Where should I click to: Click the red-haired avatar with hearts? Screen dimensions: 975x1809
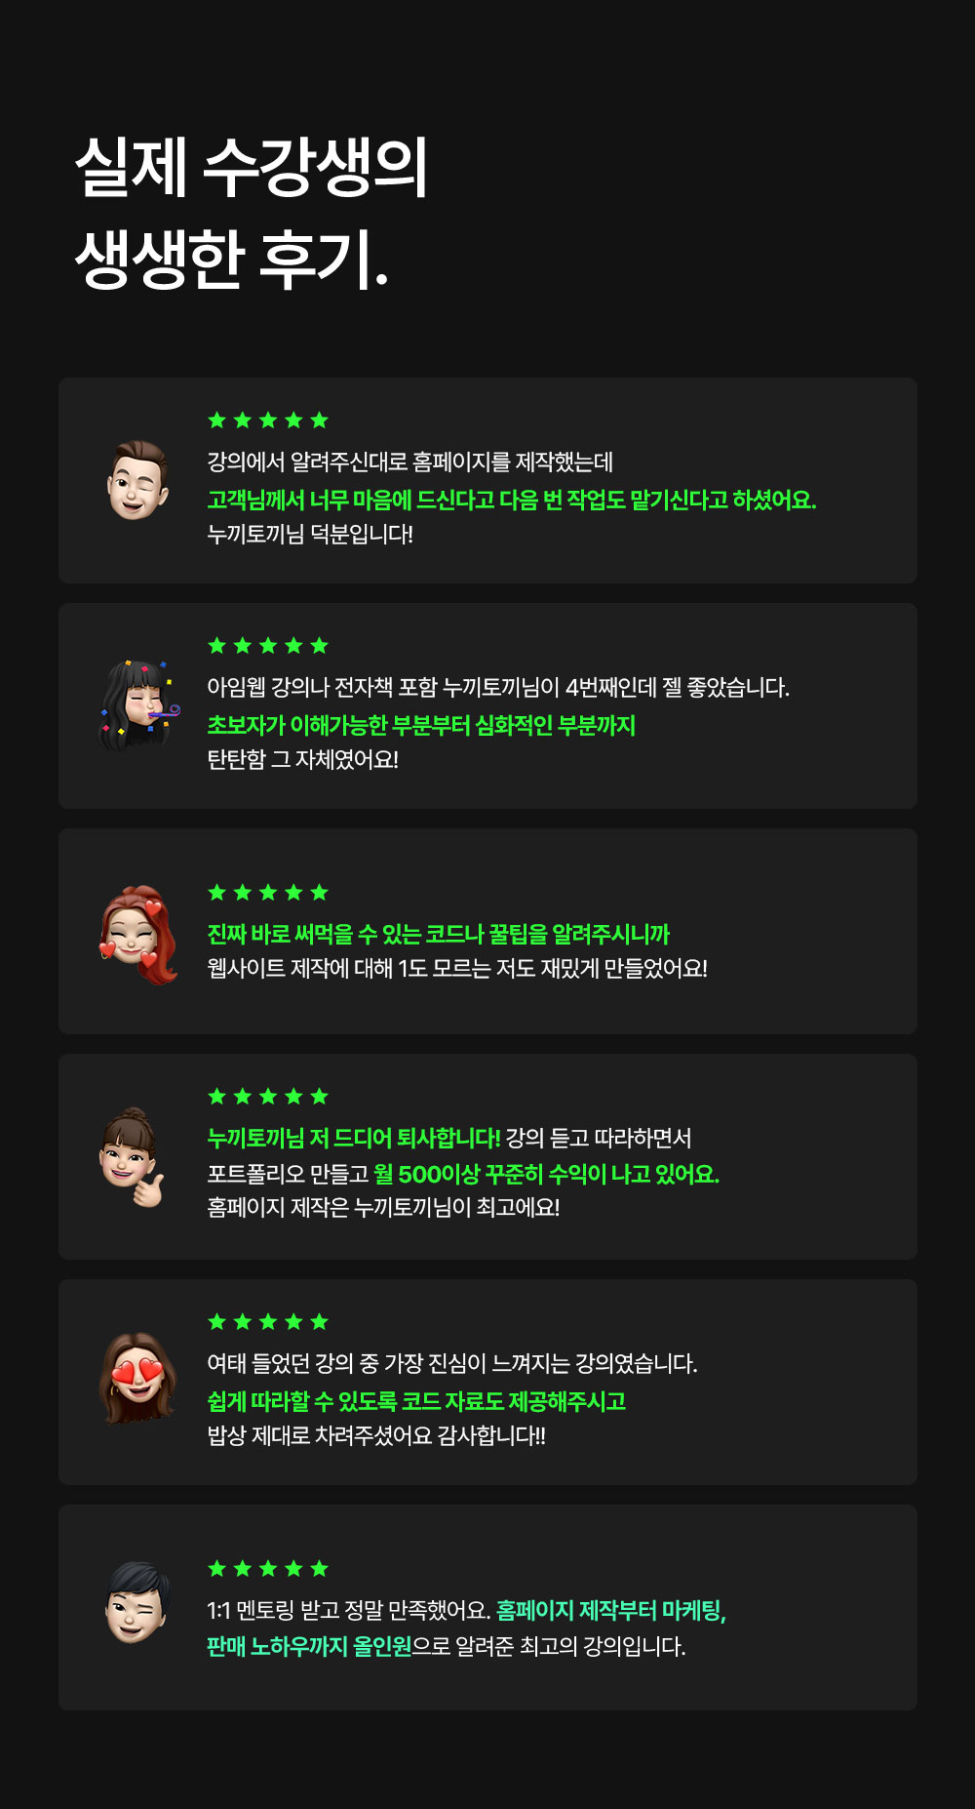138,934
